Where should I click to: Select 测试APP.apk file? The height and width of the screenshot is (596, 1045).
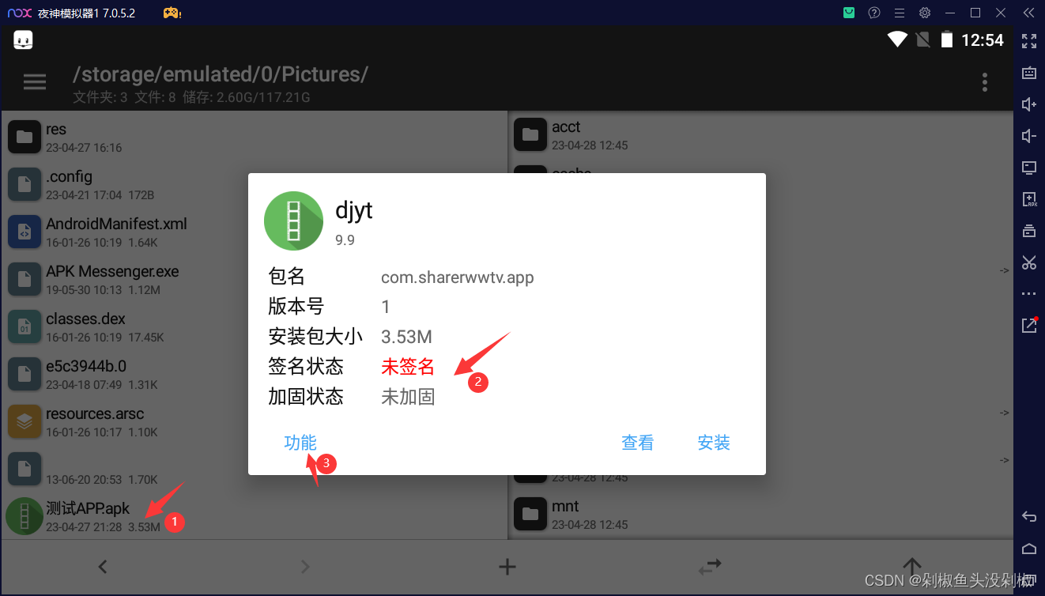click(254, 516)
